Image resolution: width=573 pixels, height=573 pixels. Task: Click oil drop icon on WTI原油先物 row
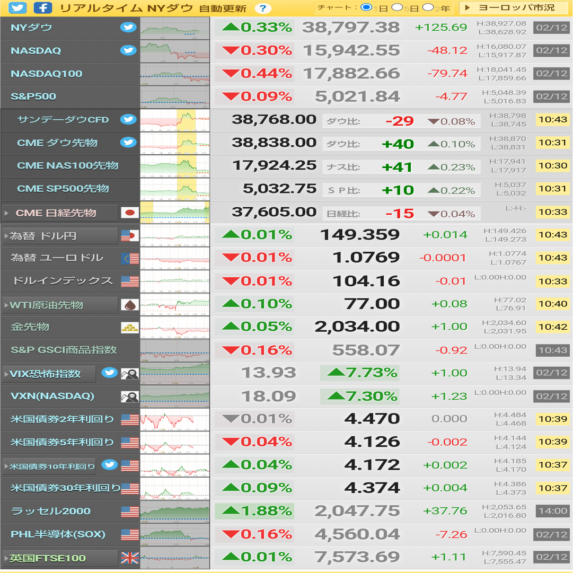click(130, 305)
